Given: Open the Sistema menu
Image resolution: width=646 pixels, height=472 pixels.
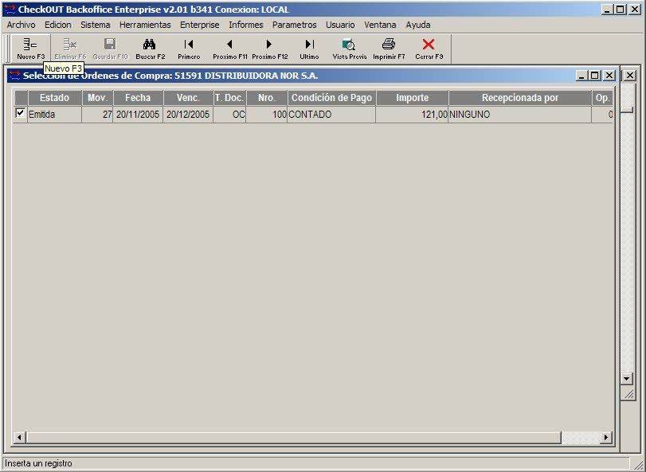Looking at the screenshot, I should tap(95, 25).
